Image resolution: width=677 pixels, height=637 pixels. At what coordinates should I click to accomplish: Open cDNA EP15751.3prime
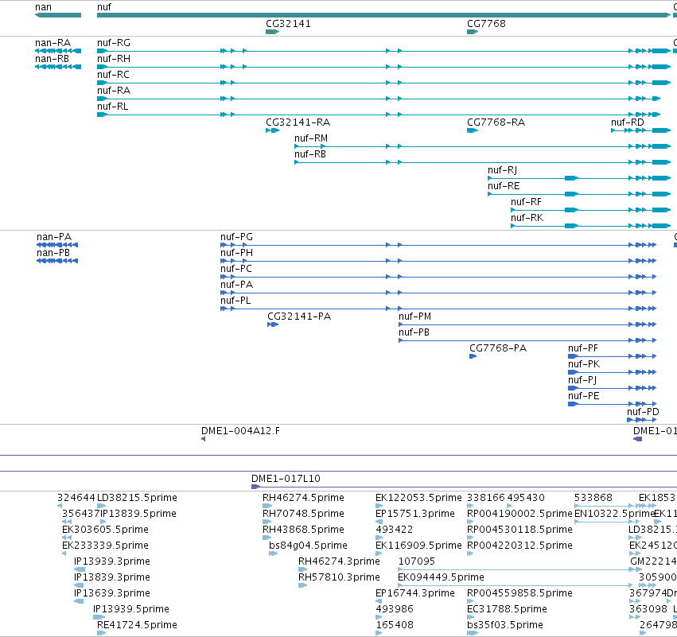(x=415, y=514)
